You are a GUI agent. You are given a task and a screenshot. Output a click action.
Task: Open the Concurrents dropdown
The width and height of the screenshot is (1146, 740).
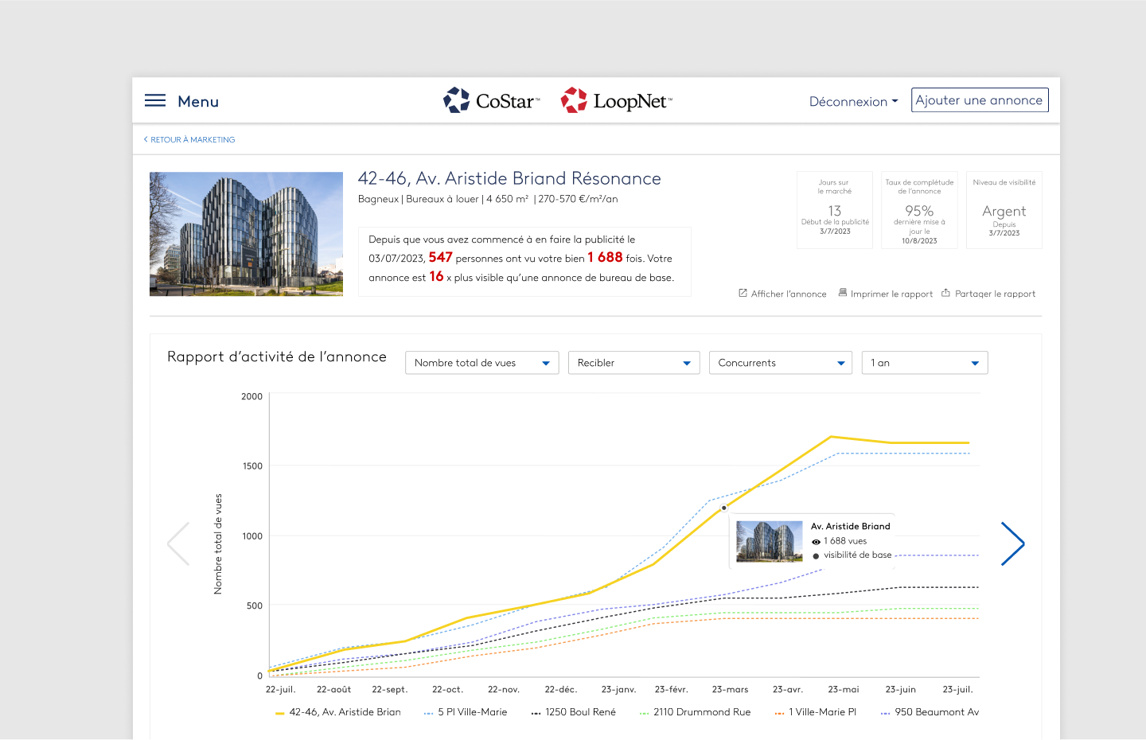[x=780, y=363]
